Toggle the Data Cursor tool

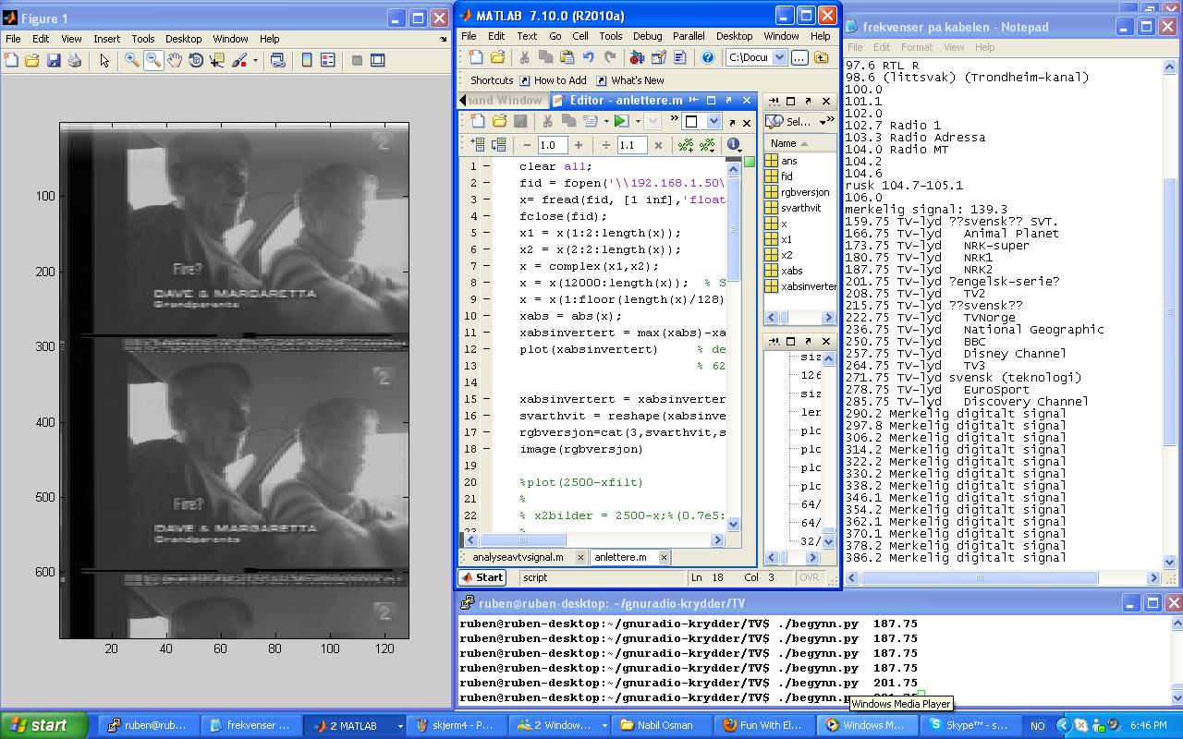[x=217, y=60]
